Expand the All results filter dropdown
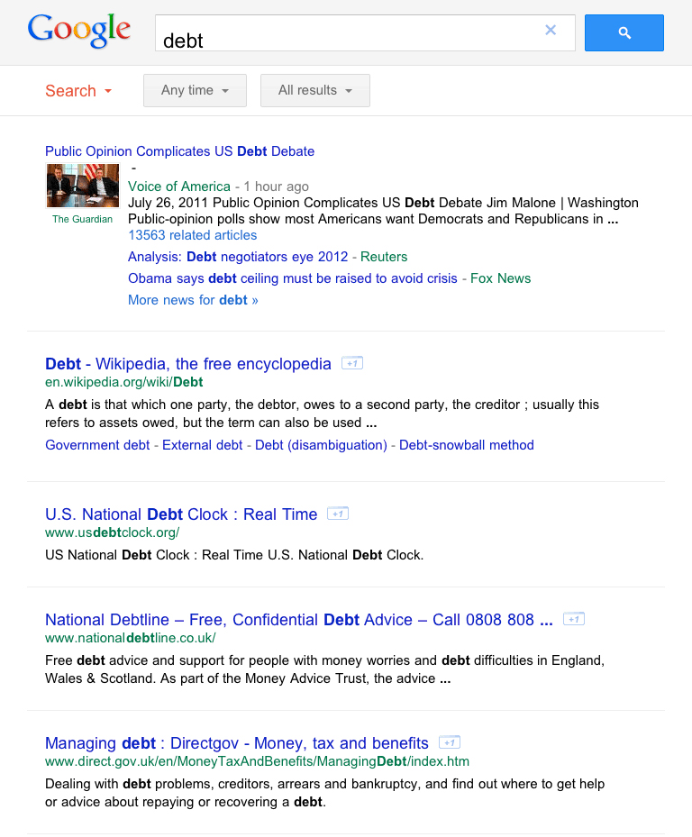This screenshot has height=837, width=692. pyautogui.click(x=315, y=91)
